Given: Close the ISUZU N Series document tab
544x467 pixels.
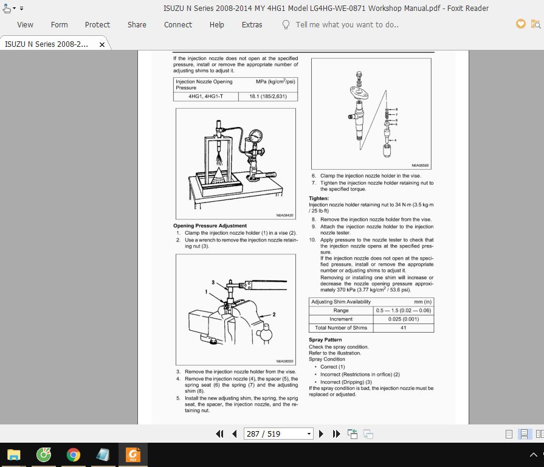Looking at the screenshot, I should tap(102, 44).
